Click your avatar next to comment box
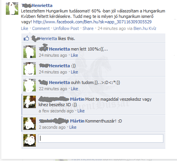The image size is (177, 161). pyautogui.click(x=30, y=140)
